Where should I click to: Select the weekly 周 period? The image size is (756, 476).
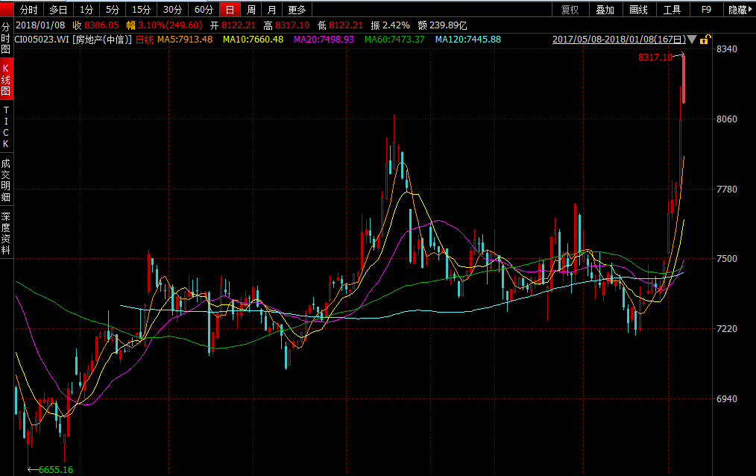click(x=251, y=10)
